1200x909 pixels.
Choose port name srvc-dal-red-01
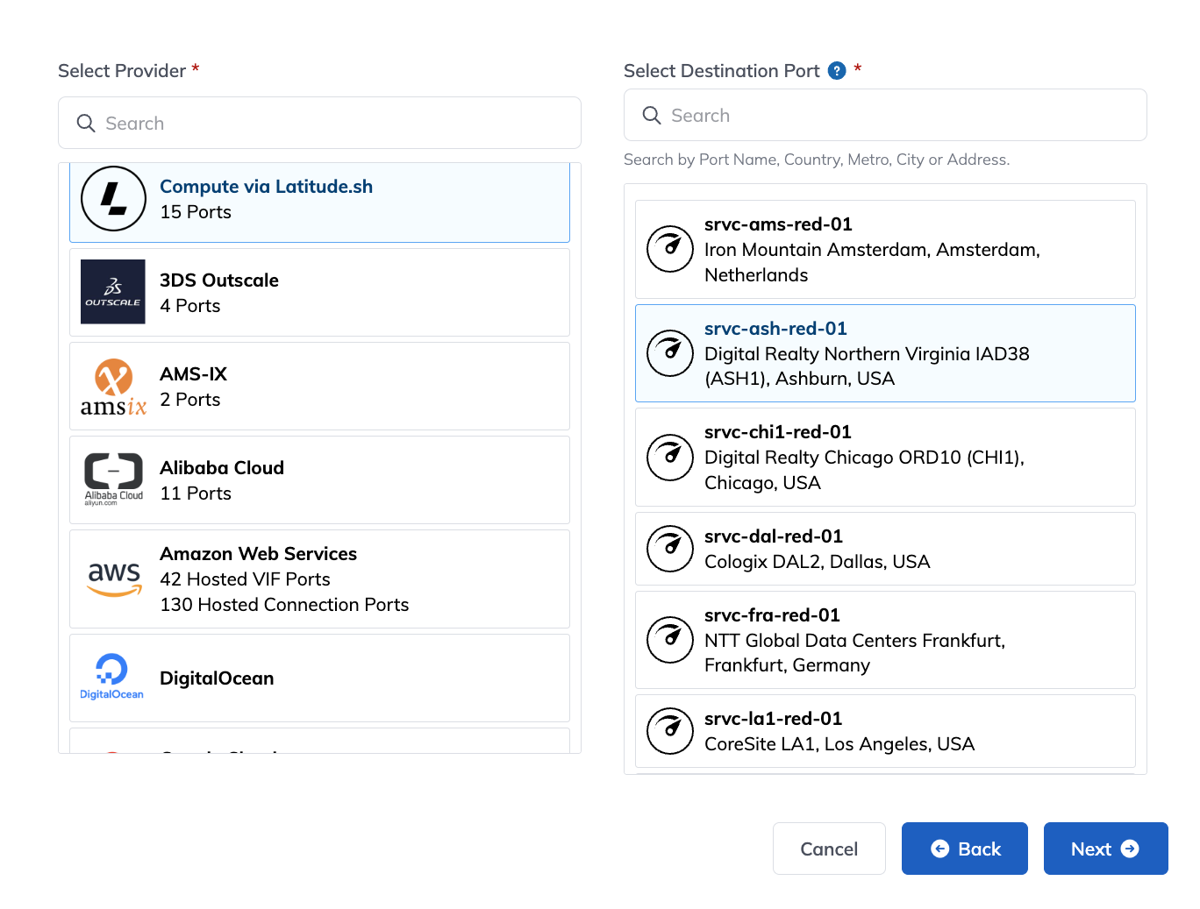pos(774,536)
